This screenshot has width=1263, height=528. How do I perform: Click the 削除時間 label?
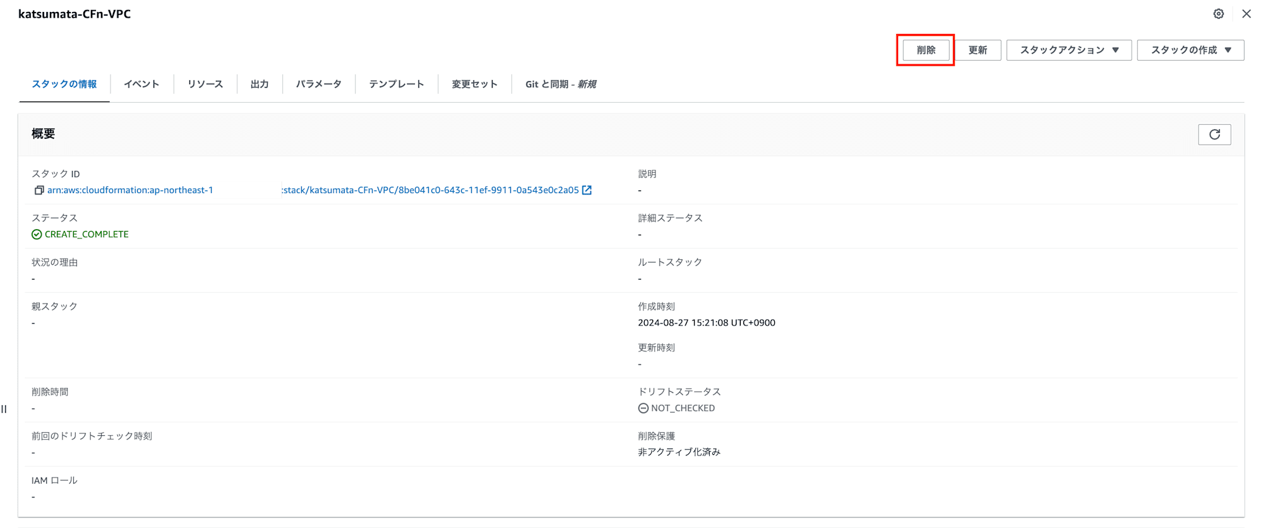[x=50, y=392]
